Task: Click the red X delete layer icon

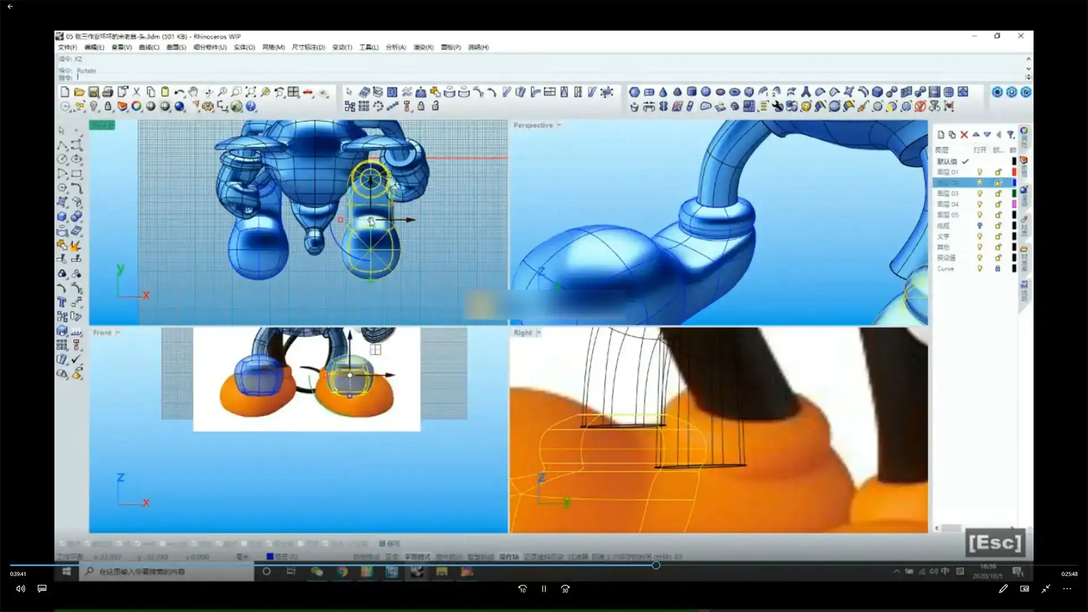Action: [964, 134]
